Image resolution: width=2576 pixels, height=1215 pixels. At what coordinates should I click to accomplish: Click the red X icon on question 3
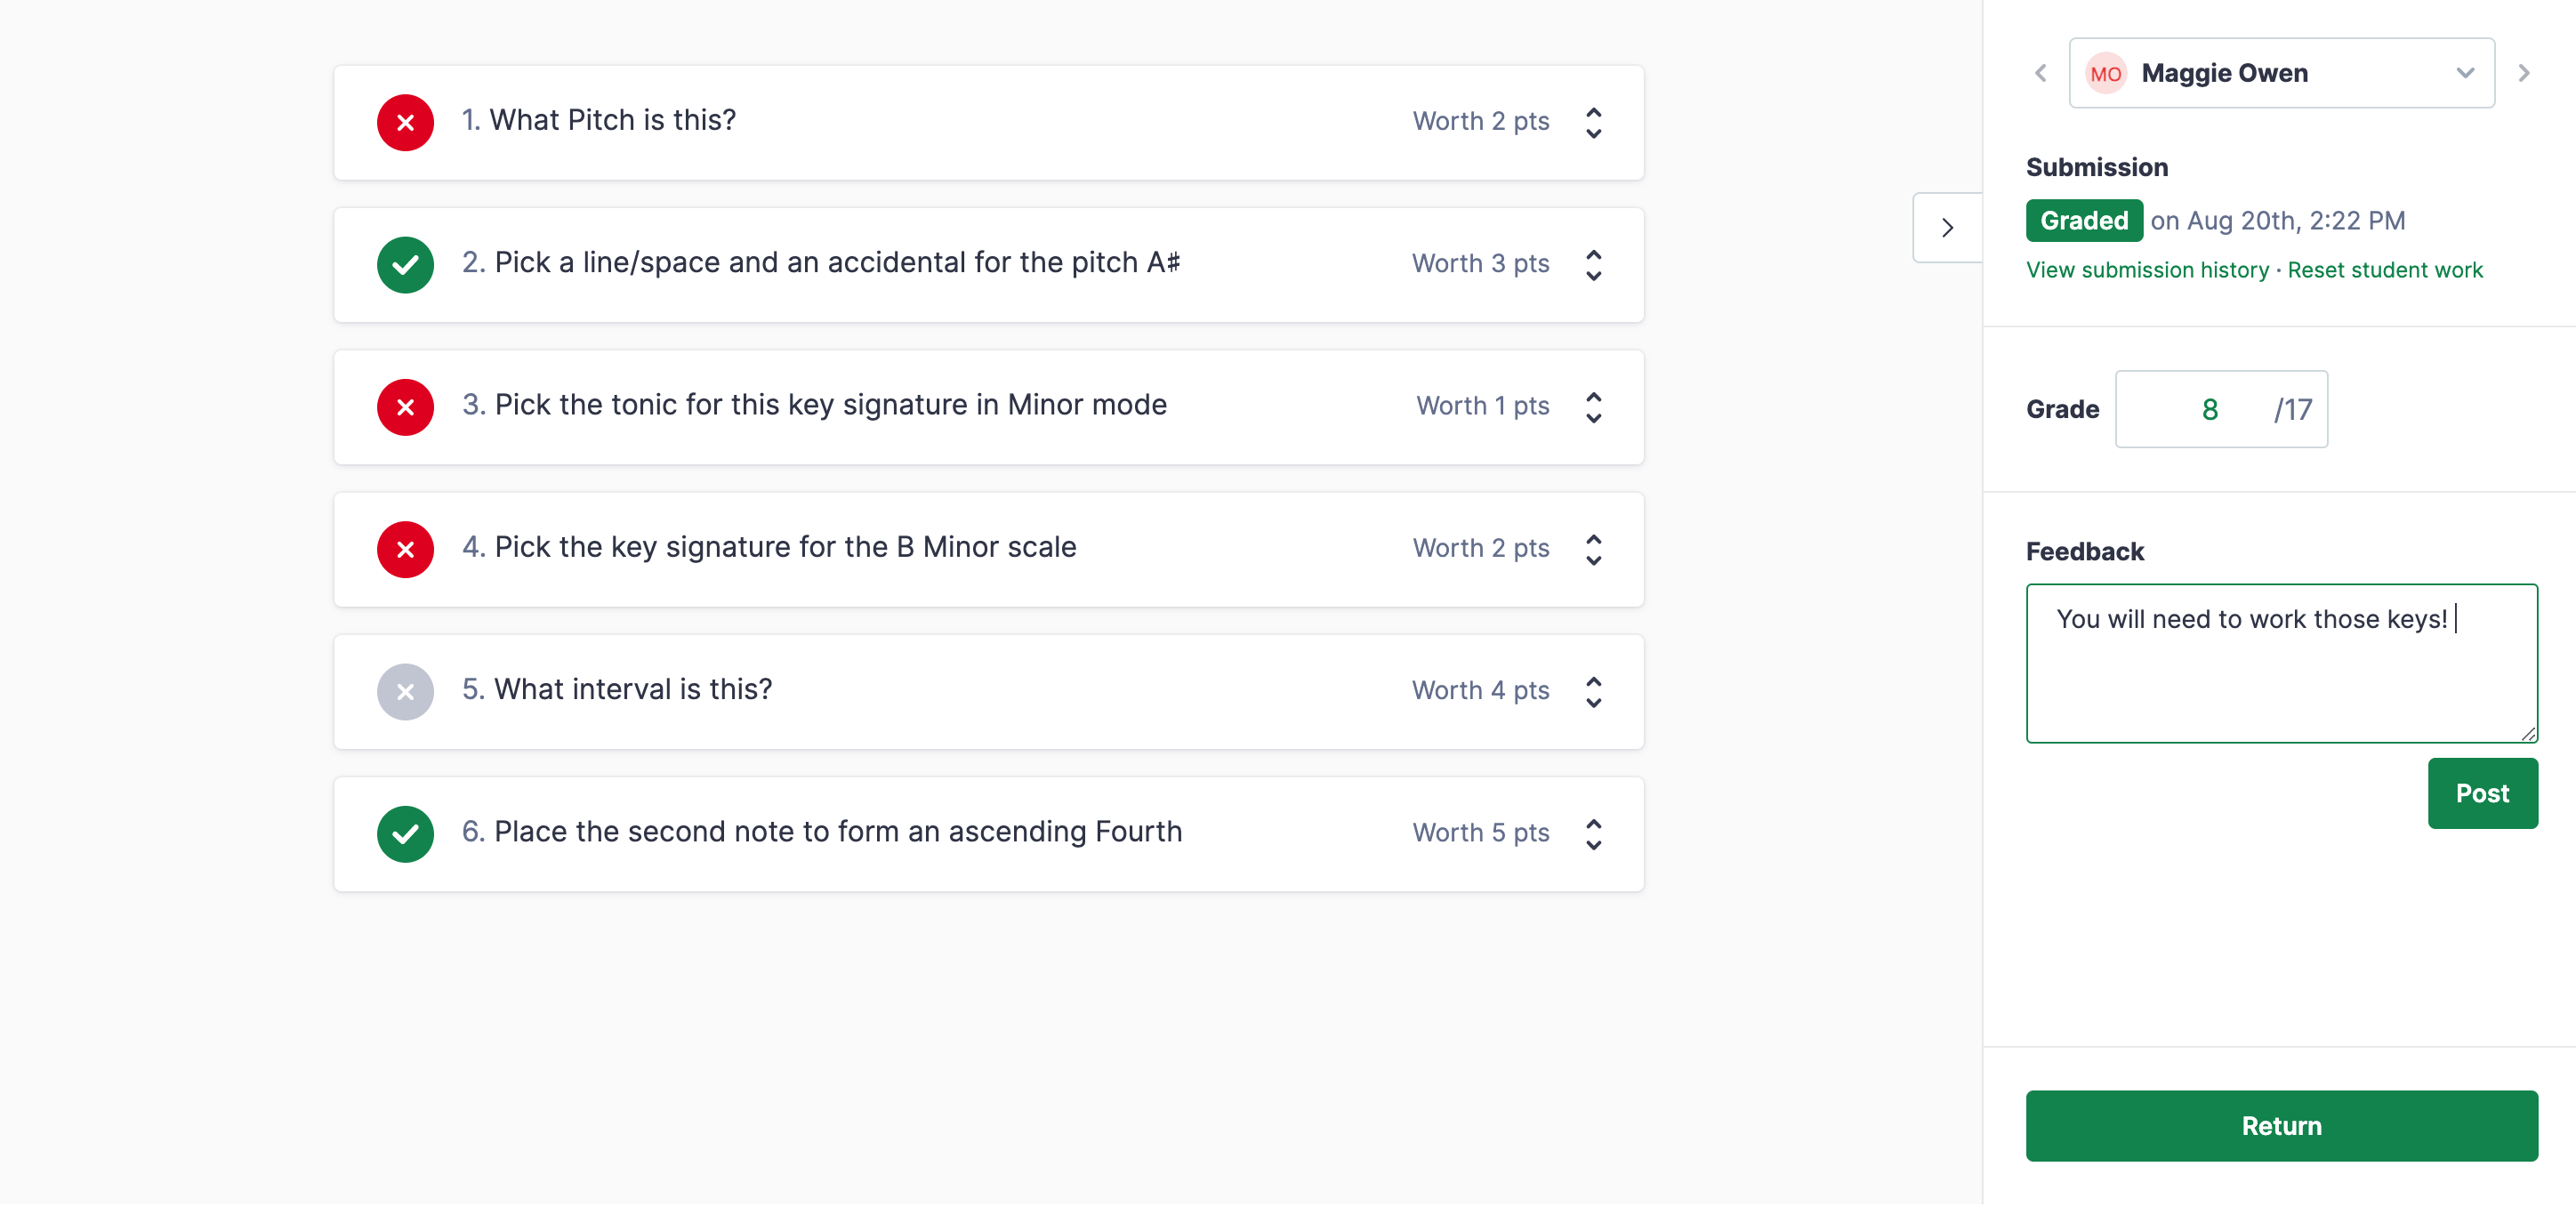coord(405,407)
